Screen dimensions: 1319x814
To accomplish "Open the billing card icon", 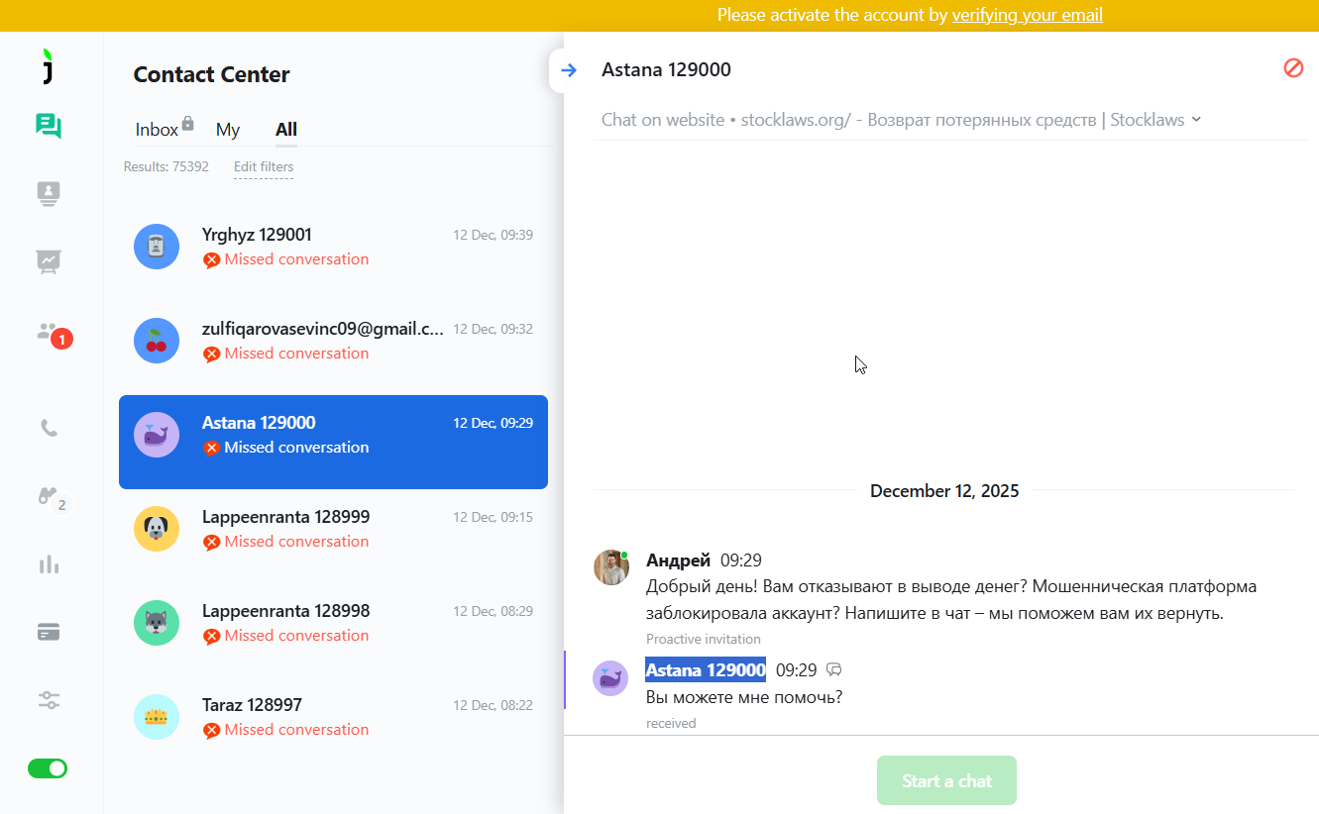I will (x=49, y=632).
